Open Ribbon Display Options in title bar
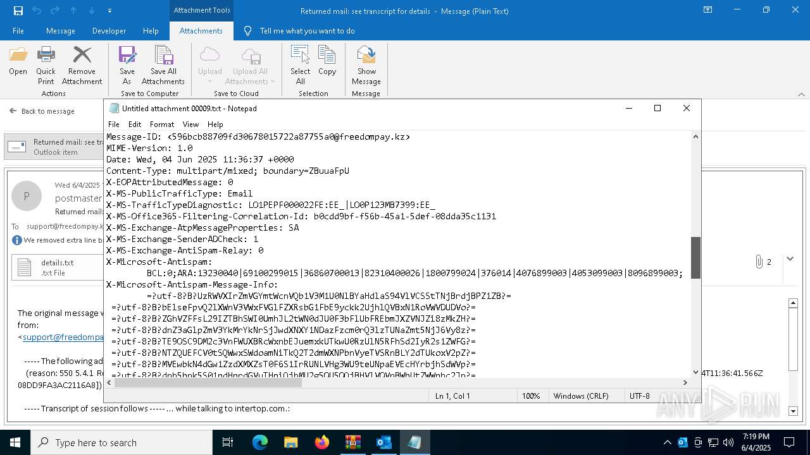Image resolution: width=810 pixels, height=455 pixels. pyautogui.click(x=708, y=10)
